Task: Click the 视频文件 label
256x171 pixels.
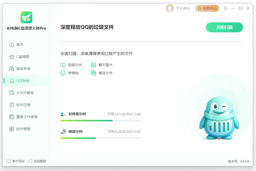Action: pos(75,65)
